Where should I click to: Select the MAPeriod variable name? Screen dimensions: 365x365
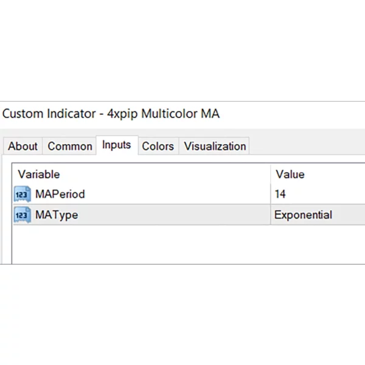pyautogui.click(x=60, y=195)
